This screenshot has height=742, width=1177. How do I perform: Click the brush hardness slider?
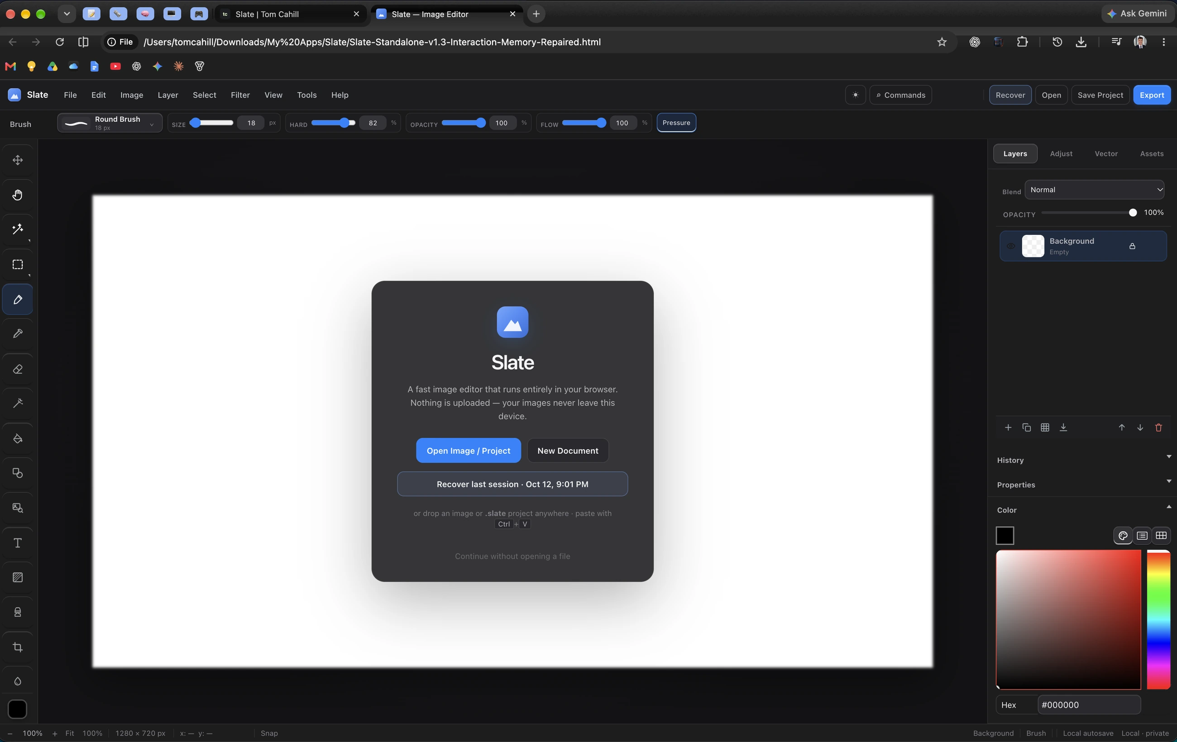(x=333, y=123)
